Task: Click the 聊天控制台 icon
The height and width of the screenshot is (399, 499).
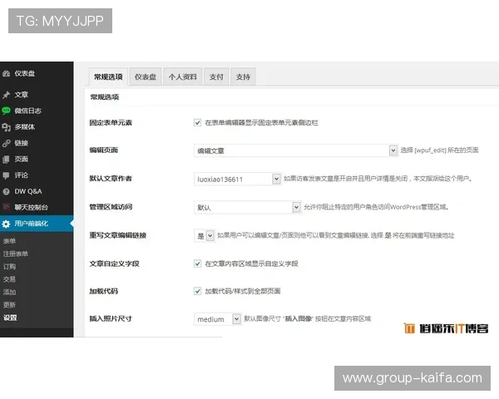Action: click(x=6, y=208)
